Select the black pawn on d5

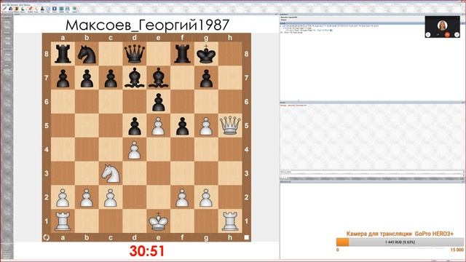(134, 126)
